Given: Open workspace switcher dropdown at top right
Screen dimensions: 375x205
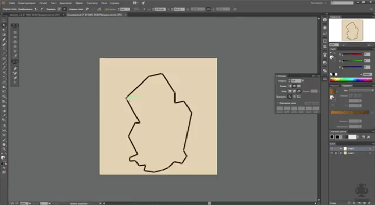Looking at the screenshot, I should pos(318,3).
